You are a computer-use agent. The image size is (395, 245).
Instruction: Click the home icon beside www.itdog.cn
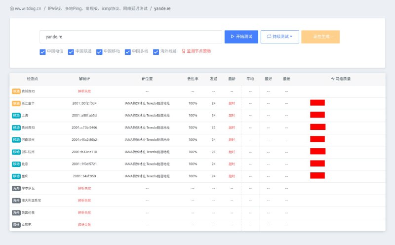pyautogui.click(x=12, y=8)
